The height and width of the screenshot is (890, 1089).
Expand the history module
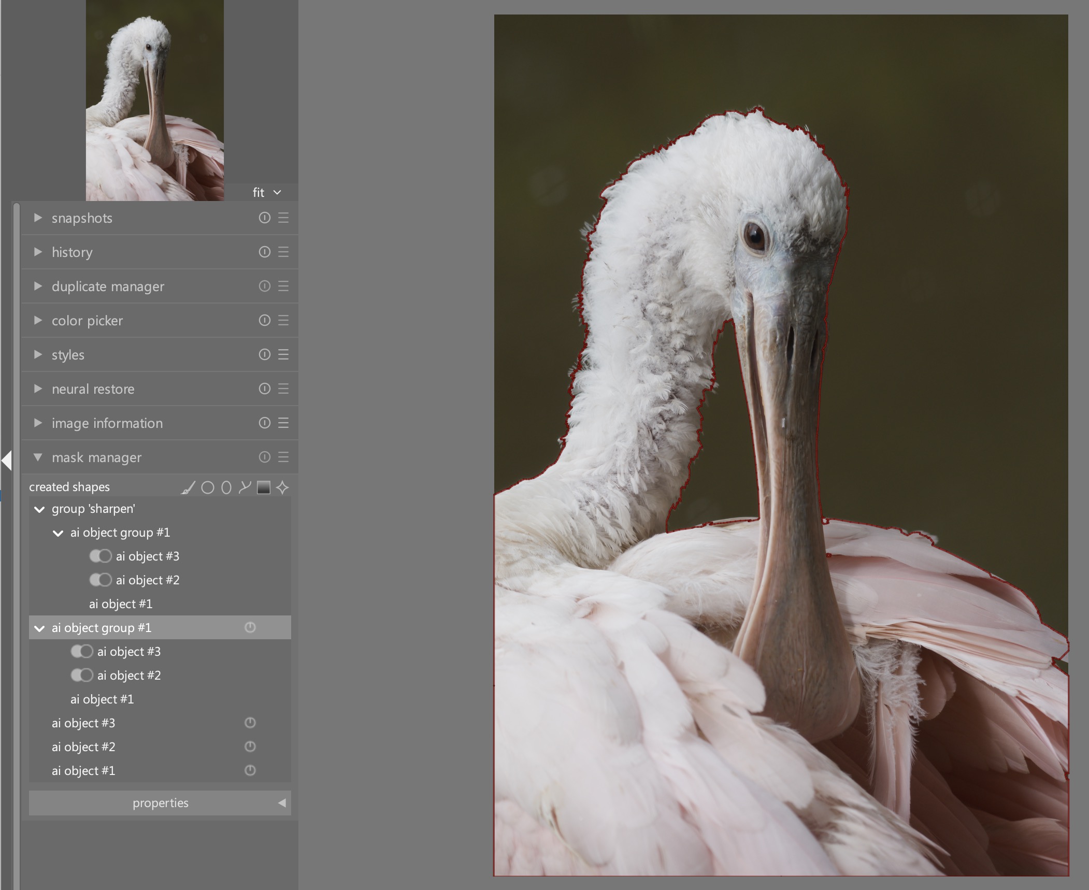(x=38, y=252)
